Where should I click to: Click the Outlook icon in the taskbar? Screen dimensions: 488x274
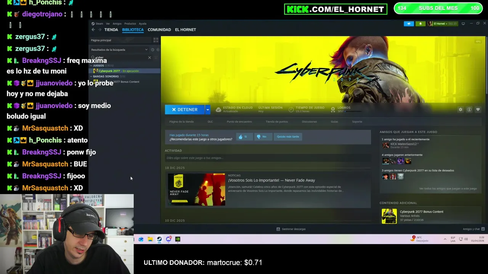pyautogui.click(x=141, y=239)
